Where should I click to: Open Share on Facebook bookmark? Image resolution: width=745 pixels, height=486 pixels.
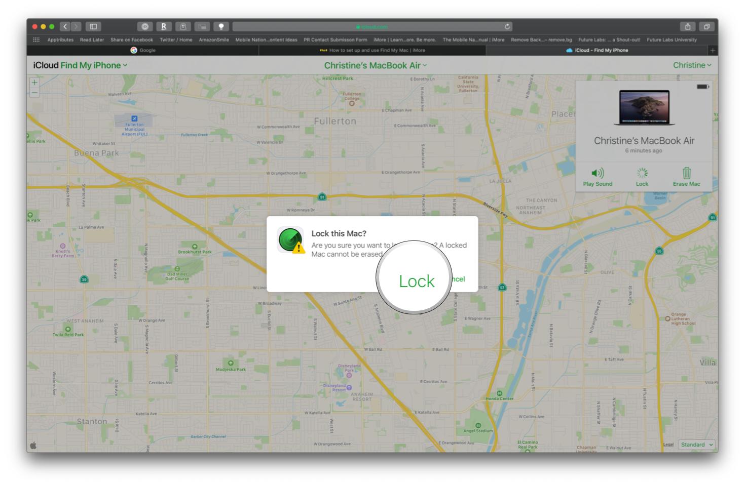[132, 39]
